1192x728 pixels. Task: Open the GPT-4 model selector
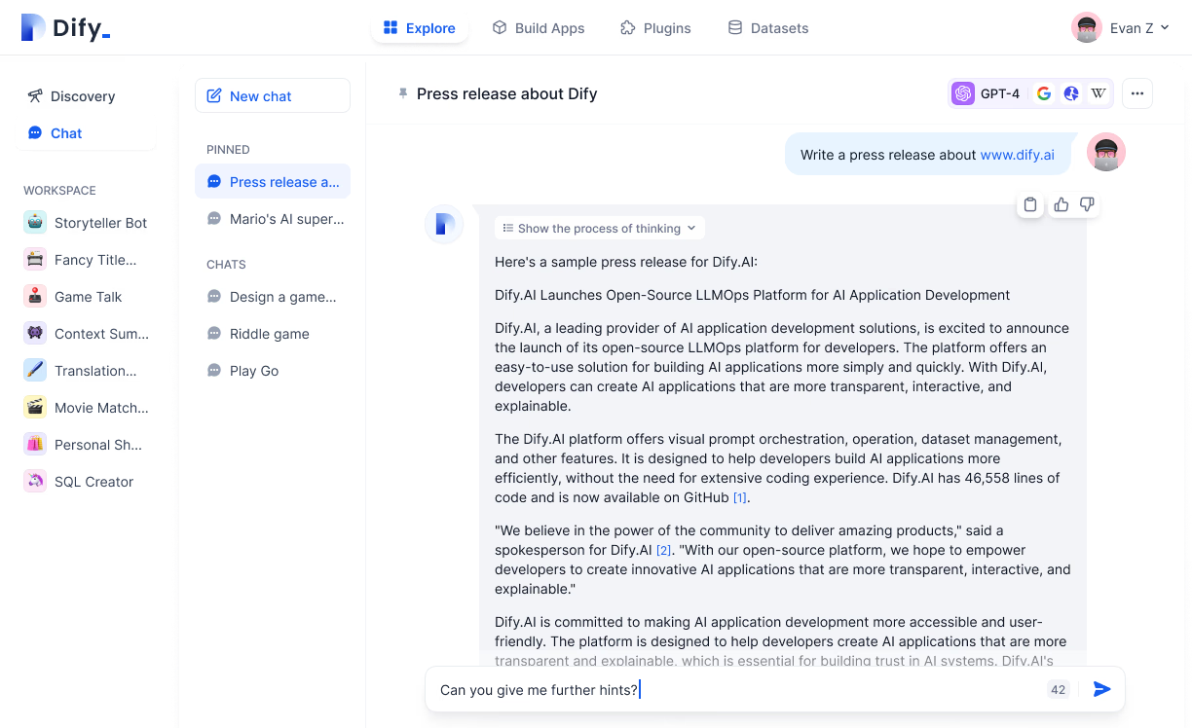pyautogui.click(x=987, y=93)
